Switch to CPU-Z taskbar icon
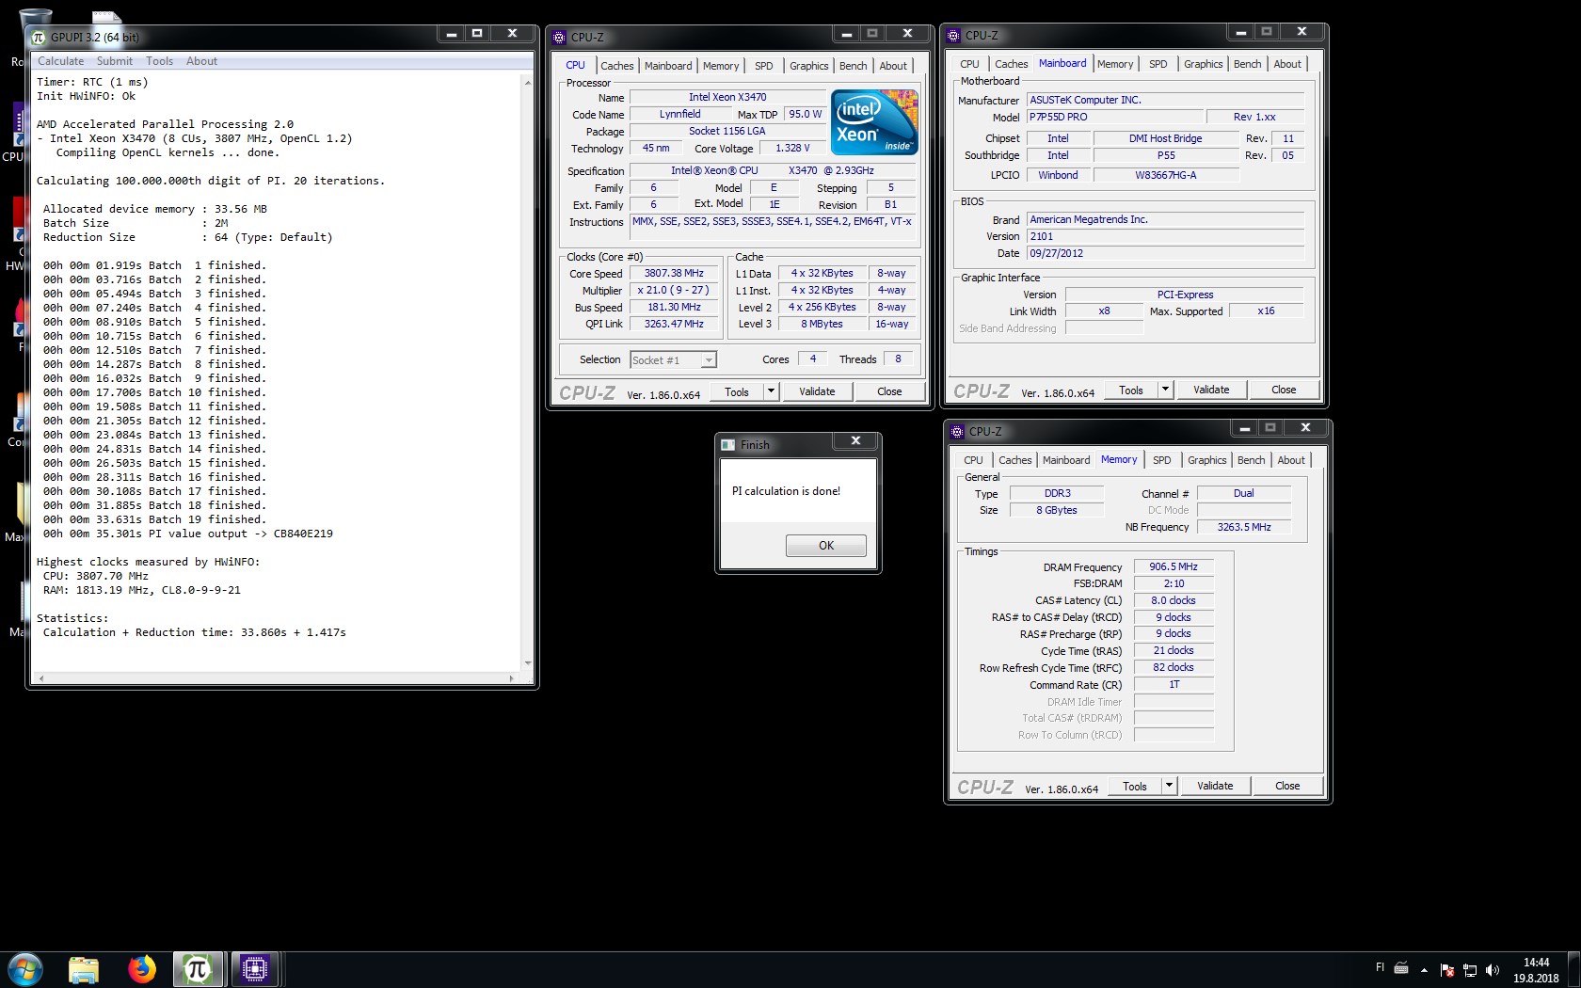This screenshot has width=1581, height=988. point(255,969)
